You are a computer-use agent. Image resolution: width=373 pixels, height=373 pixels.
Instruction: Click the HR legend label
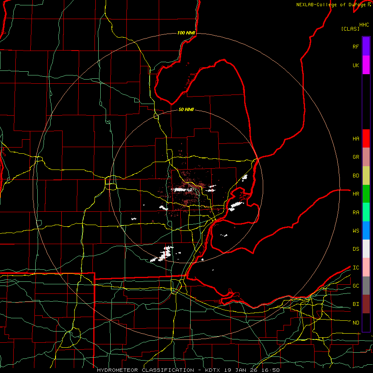coord(356,194)
